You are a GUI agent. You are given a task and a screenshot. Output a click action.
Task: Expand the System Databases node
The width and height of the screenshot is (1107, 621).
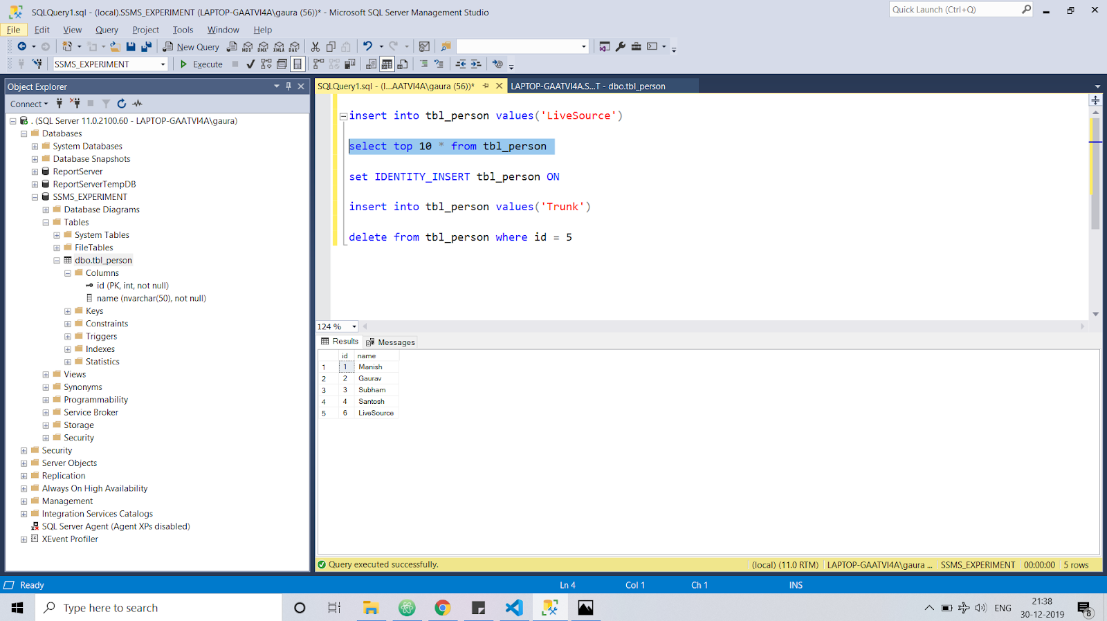pyautogui.click(x=35, y=147)
